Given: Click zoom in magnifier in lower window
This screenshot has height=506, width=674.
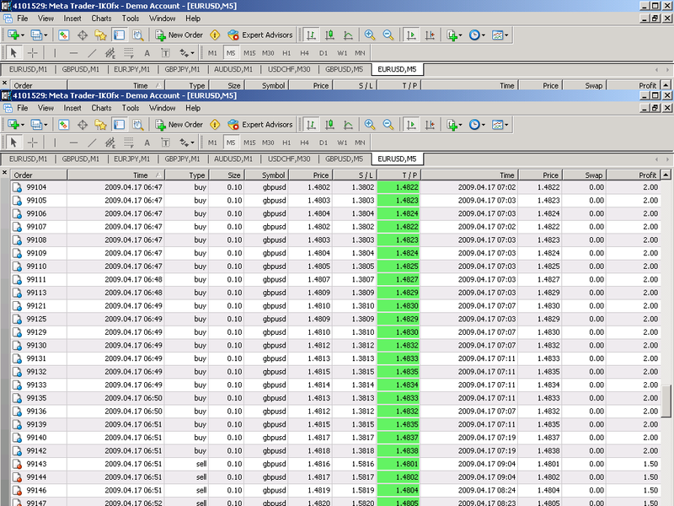Looking at the screenshot, I should click(x=369, y=125).
